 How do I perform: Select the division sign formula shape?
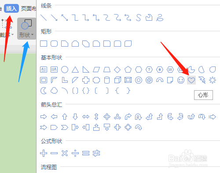75,153
